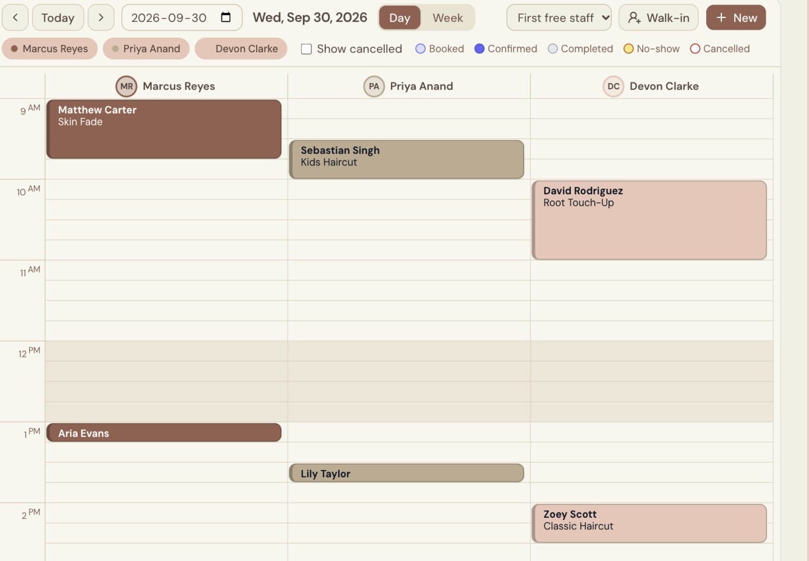Click the plus icon on New button

pos(721,17)
